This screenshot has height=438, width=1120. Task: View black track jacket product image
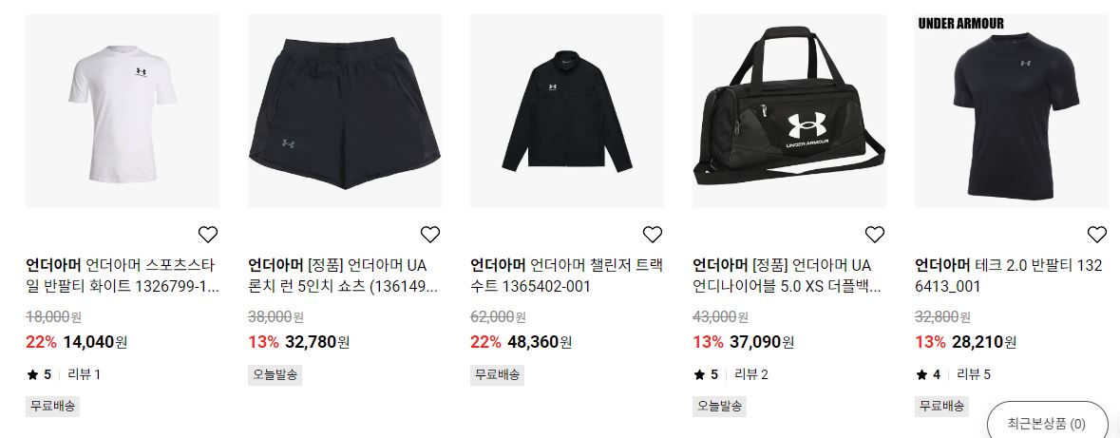click(567, 111)
